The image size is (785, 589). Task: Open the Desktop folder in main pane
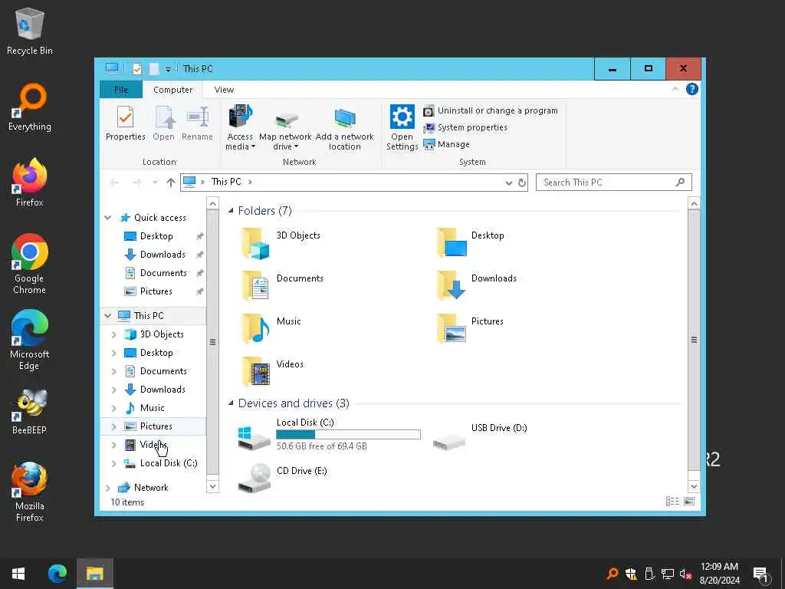(x=471, y=243)
